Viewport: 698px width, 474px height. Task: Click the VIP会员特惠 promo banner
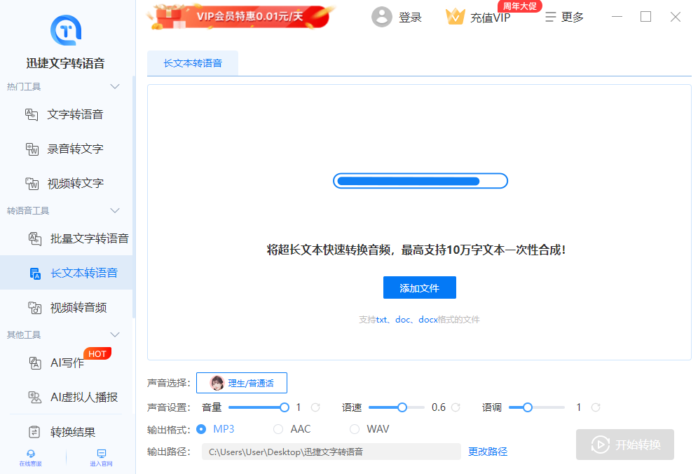pyautogui.click(x=240, y=18)
